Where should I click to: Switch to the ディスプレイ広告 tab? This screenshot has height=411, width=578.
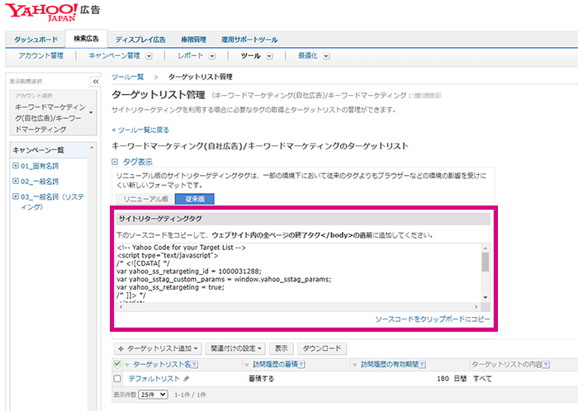140,40
